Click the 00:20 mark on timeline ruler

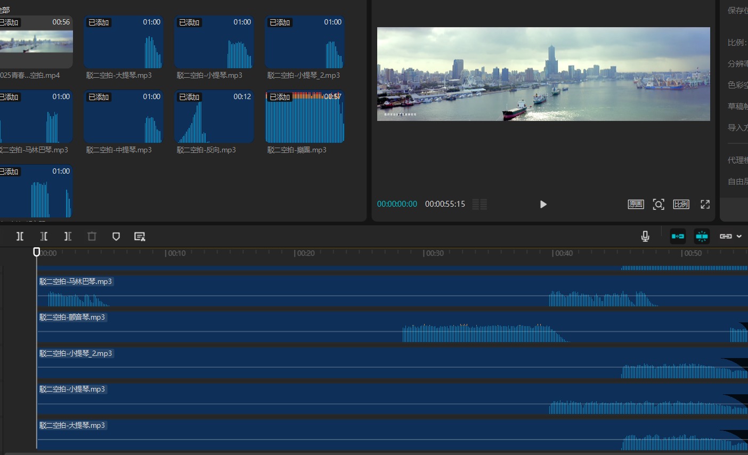coord(305,253)
